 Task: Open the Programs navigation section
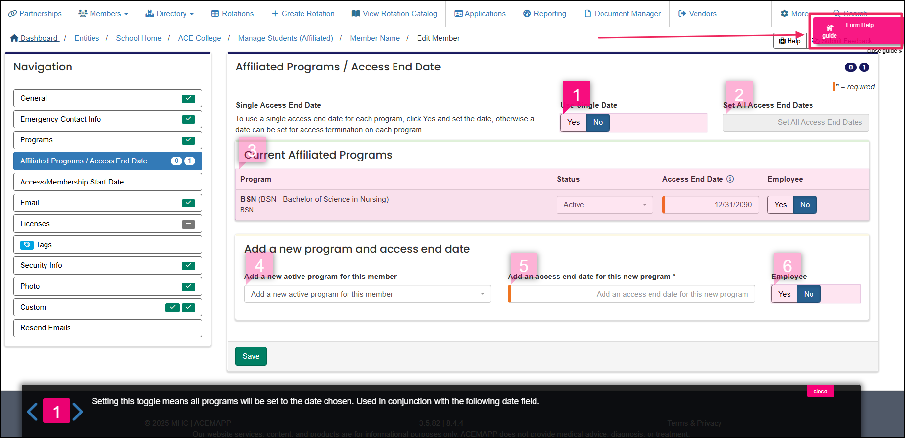coord(107,140)
